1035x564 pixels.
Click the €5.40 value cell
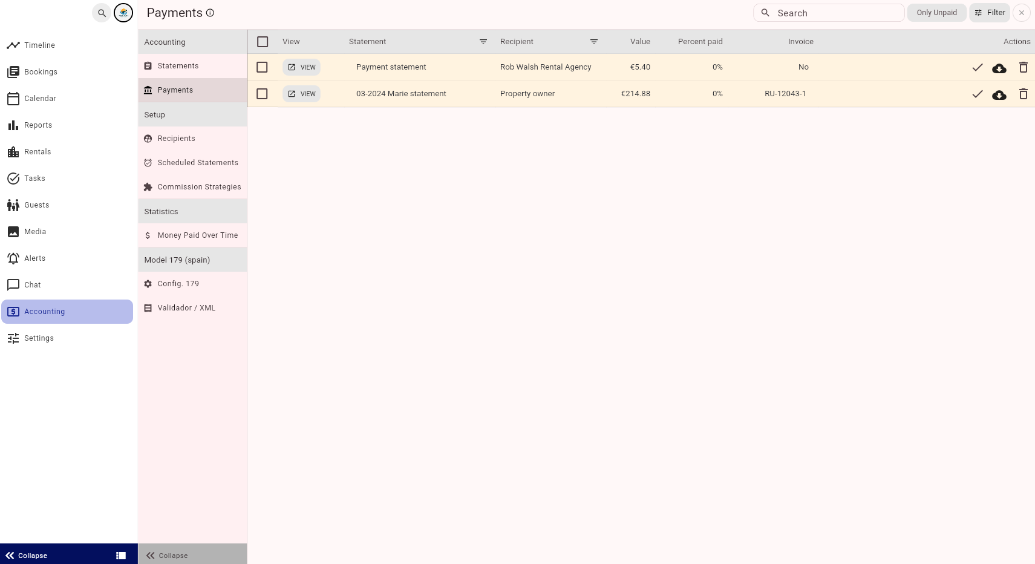pos(640,67)
